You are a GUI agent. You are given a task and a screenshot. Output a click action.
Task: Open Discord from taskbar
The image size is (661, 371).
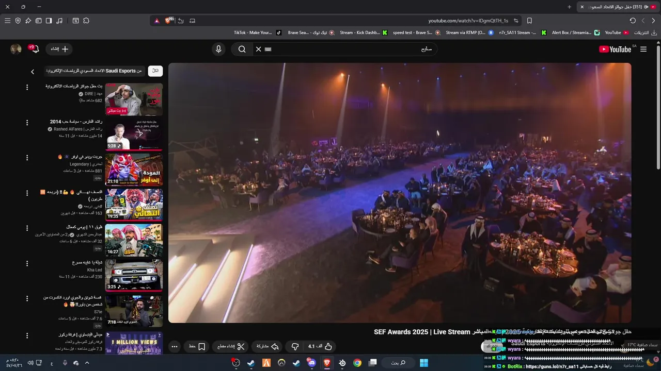point(311,363)
